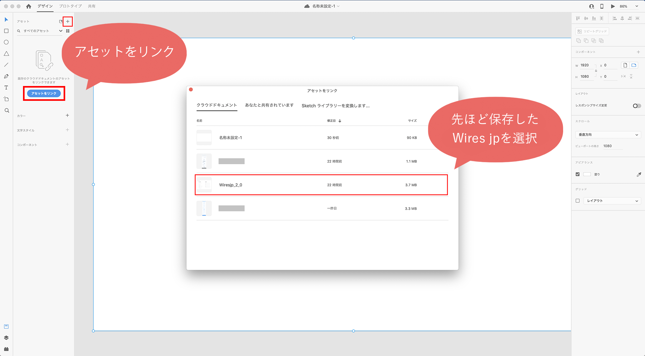The image size is (645, 356).
Task: Open the Plugins panel icon
Action: coord(6,349)
